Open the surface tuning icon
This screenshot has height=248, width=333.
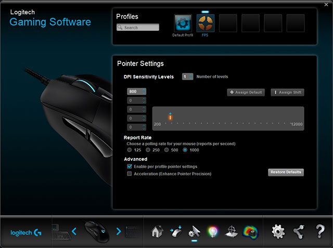point(232,231)
